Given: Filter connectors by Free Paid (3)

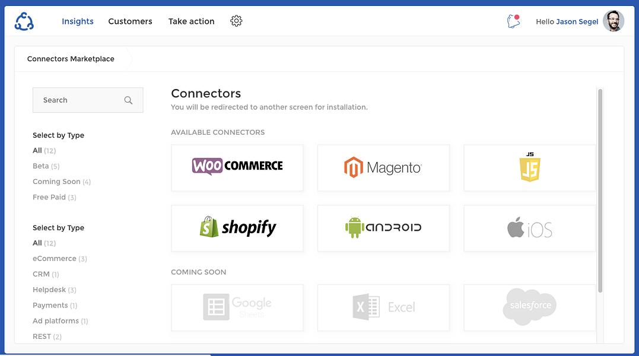Looking at the screenshot, I should pyautogui.click(x=54, y=197).
